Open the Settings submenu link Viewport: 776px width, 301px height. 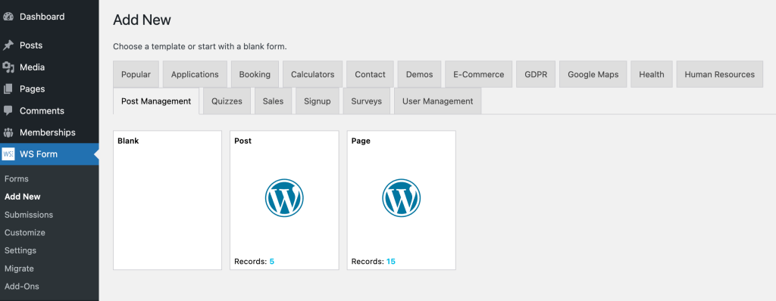(x=20, y=250)
